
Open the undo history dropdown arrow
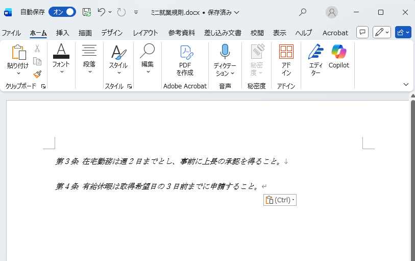110,12
